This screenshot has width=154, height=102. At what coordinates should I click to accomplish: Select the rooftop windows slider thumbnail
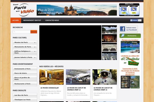109,56
